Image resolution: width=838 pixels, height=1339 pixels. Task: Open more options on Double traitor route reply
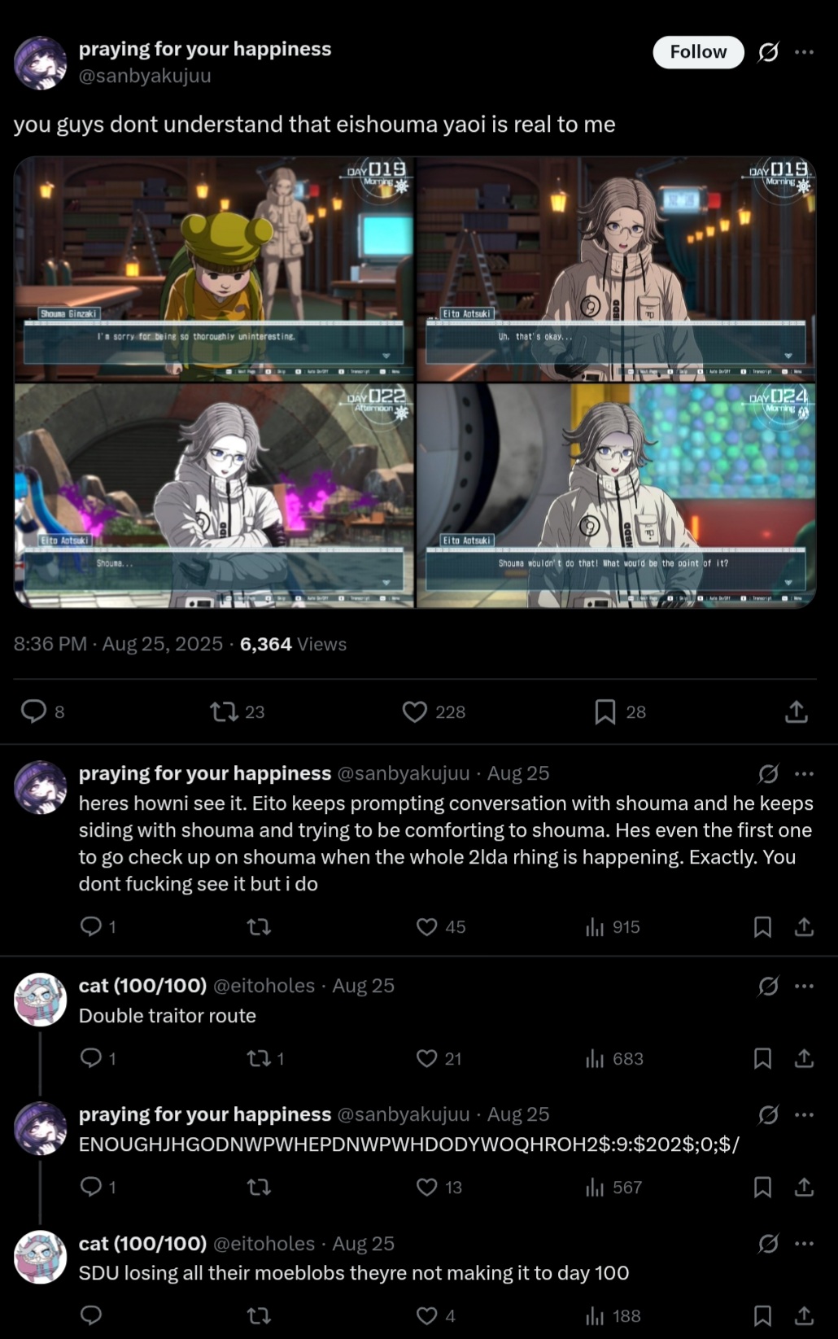pos(805,986)
